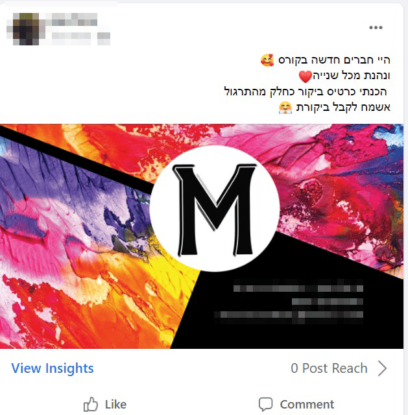Image resolution: width=408 pixels, height=415 pixels.
Task: Click the black M logo in the white circle
Action: (215, 209)
